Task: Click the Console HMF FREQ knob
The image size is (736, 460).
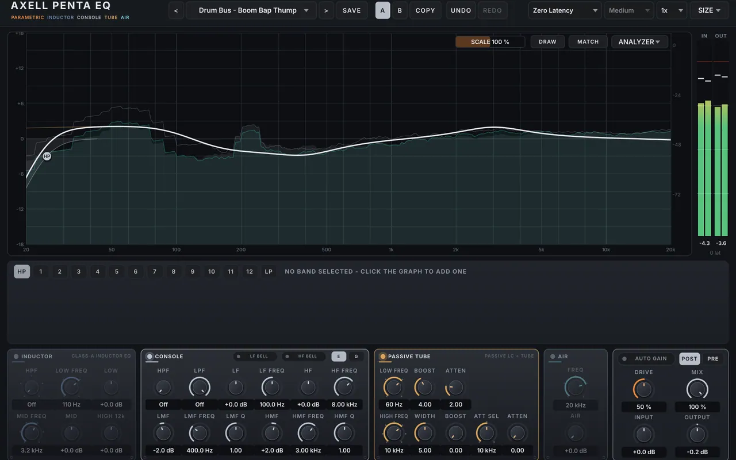Action: click(308, 432)
